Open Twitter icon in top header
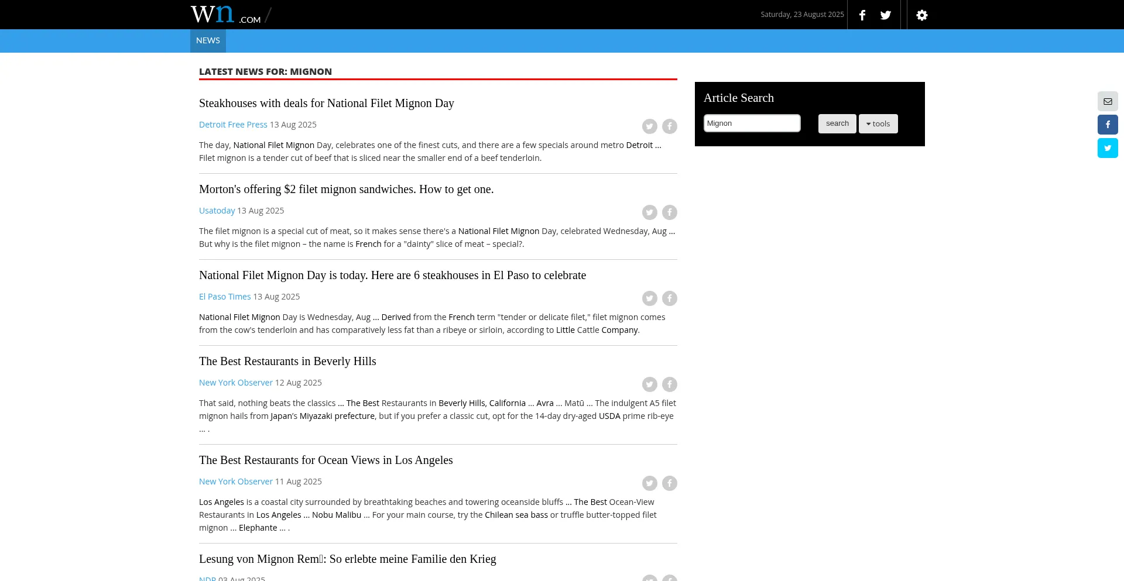This screenshot has height=581, width=1124. click(x=886, y=15)
